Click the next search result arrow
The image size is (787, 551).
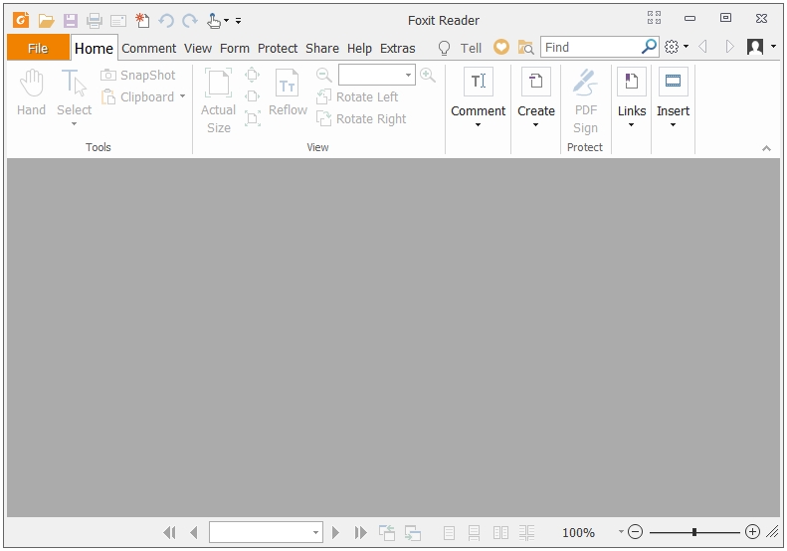(x=729, y=47)
